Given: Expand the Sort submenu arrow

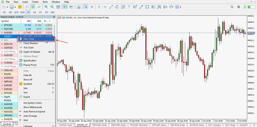Looking at the screenshot, I should click(x=53, y=93).
